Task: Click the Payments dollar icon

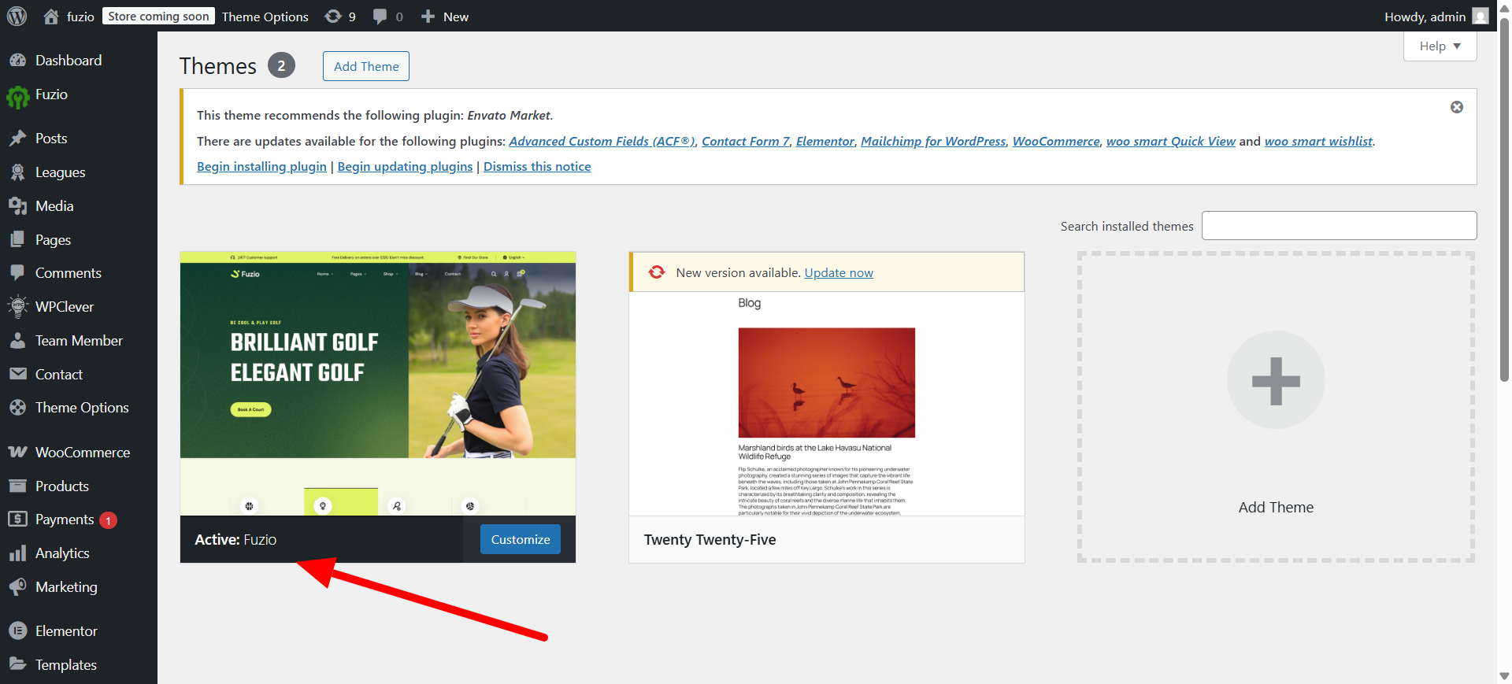Action: (17, 519)
